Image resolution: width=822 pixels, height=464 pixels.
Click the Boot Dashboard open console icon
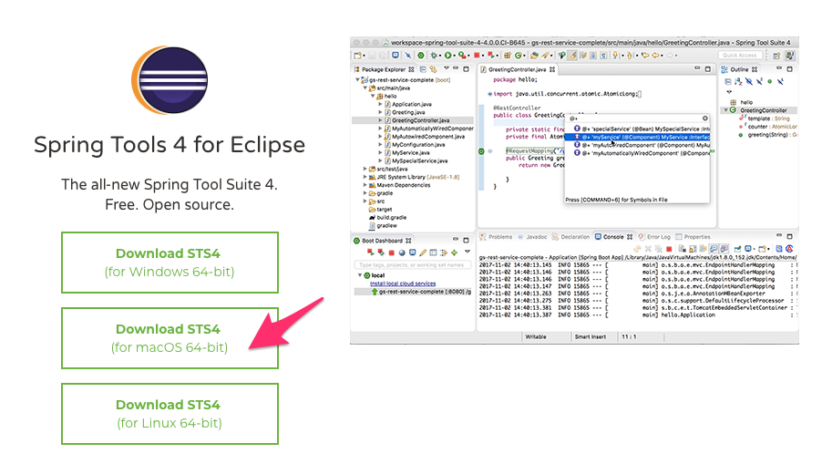pos(413,253)
